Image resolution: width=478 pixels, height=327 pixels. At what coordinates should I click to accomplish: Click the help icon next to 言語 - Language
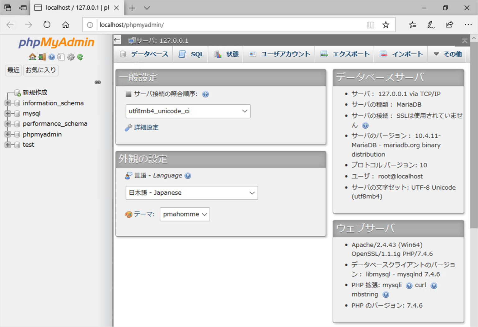tap(188, 176)
